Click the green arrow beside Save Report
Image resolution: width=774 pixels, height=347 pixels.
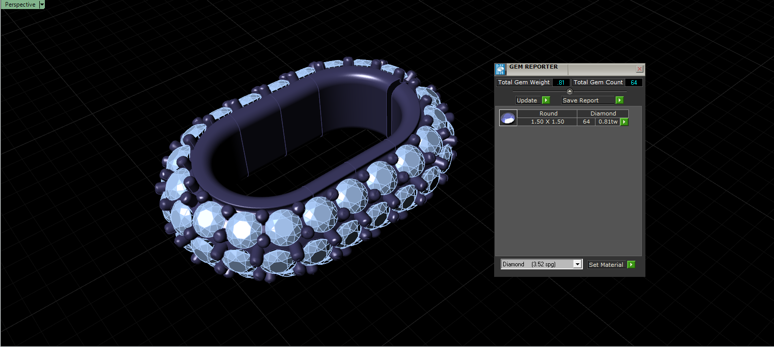click(620, 100)
